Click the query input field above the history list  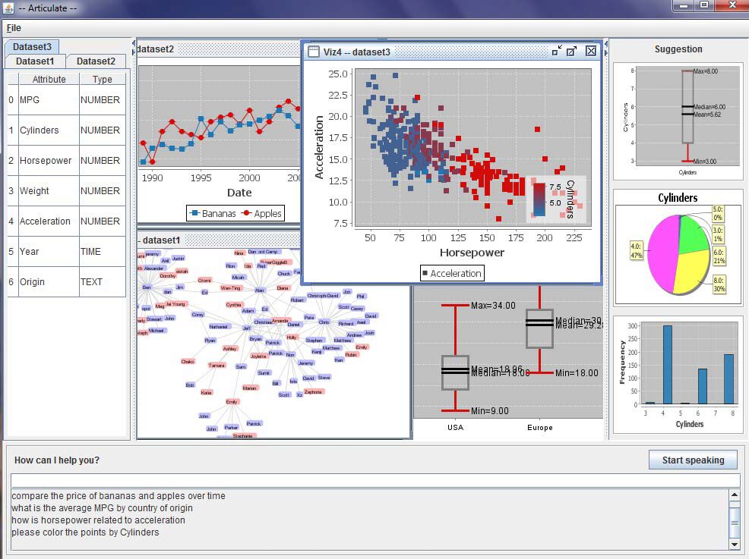click(372, 479)
